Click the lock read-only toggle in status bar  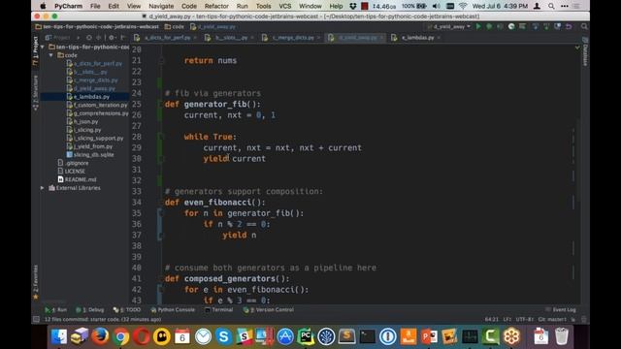(x=572, y=319)
